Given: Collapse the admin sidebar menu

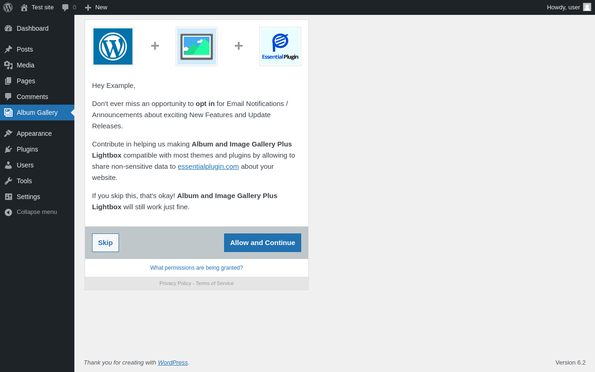Looking at the screenshot, I should pyautogui.click(x=37, y=212).
